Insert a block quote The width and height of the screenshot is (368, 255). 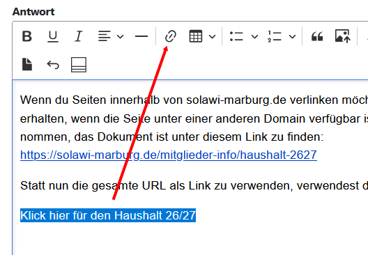tap(317, 37)
